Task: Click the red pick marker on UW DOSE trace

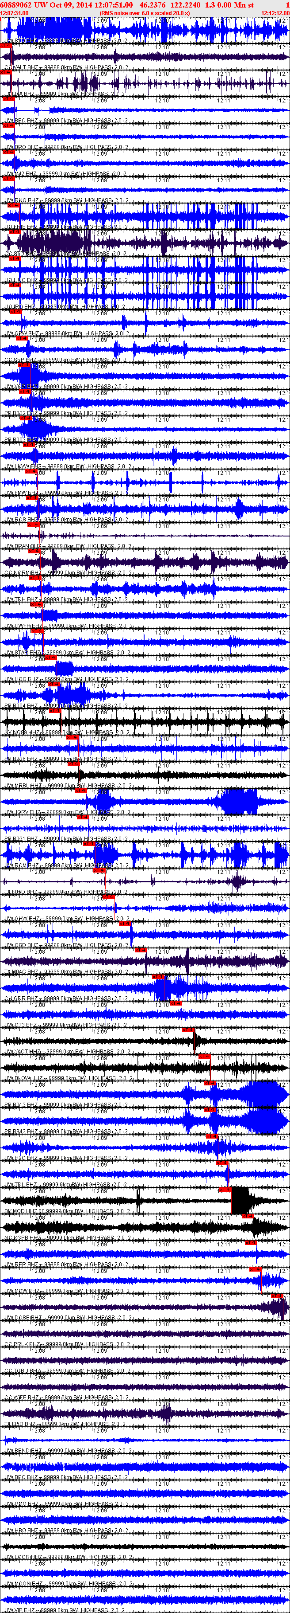Action: (278, 1296)
